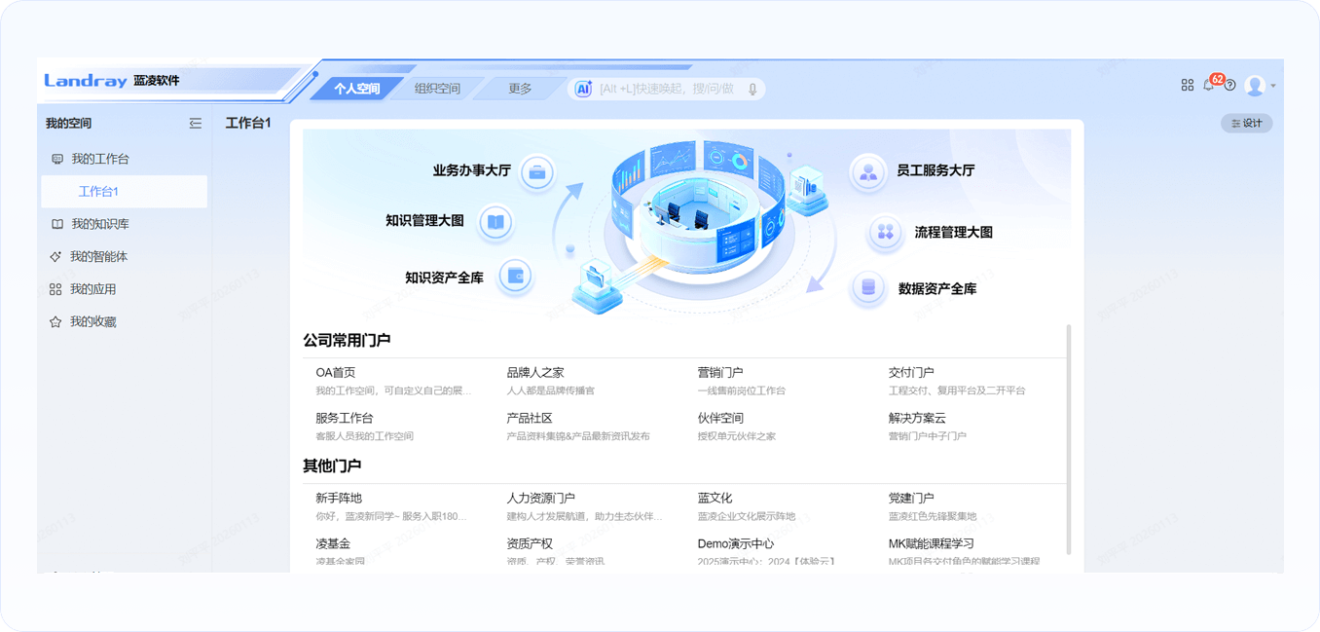
Task: Expand 我的工作台 in the sidebar
Action: coord(99,159)
